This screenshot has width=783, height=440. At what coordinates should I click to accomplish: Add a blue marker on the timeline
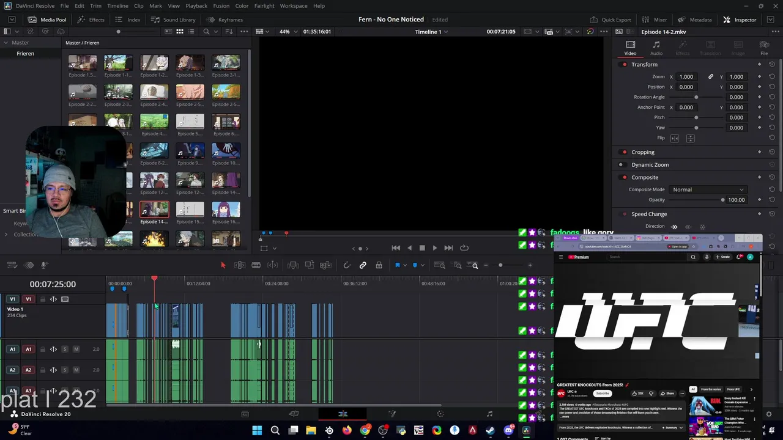point(415,265)
